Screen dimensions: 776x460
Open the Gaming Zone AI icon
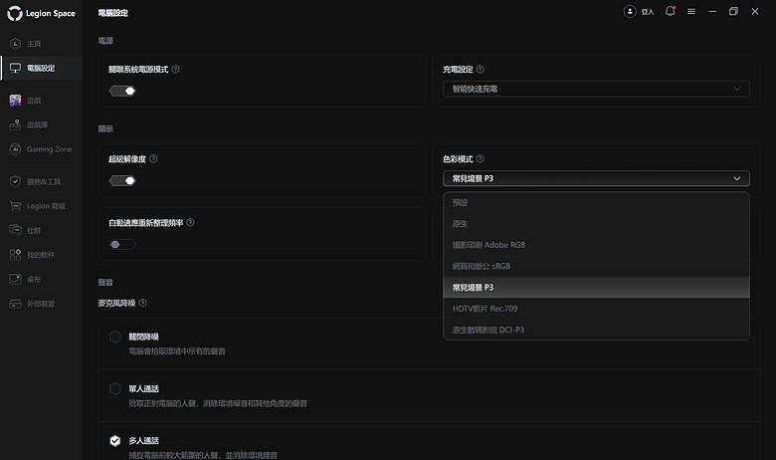15,149
